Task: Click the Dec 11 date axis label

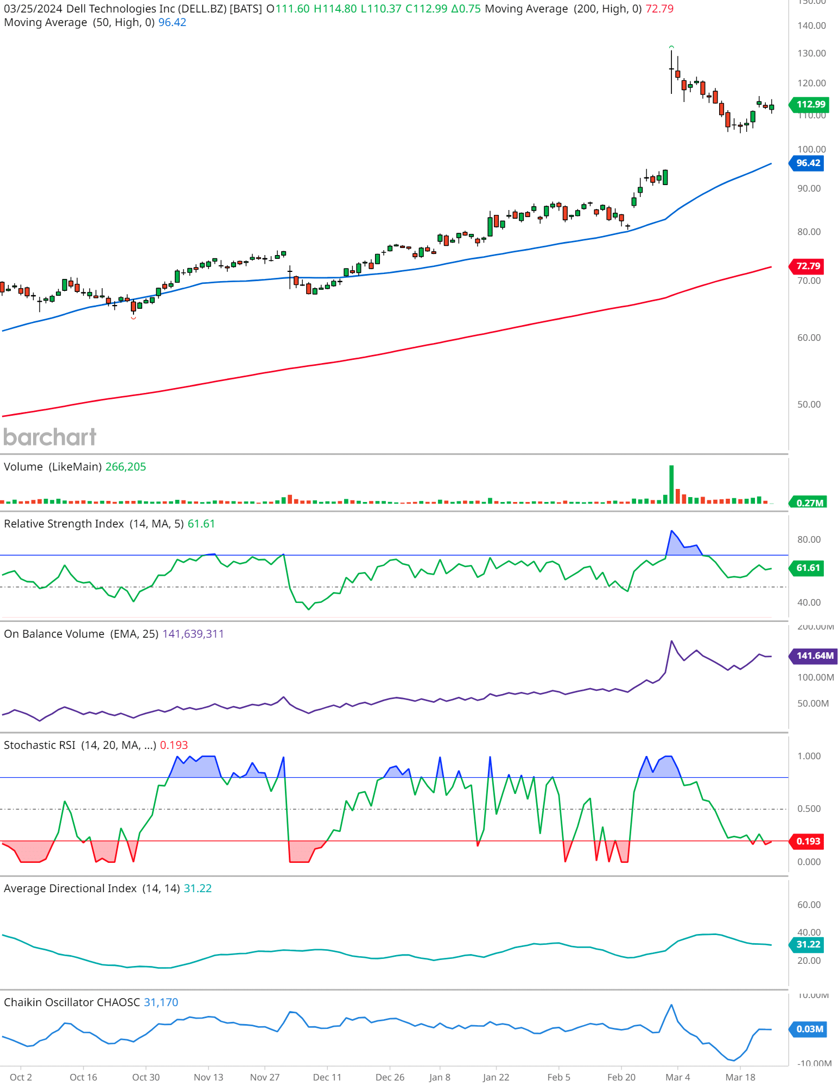Action: pos(327,1077)
